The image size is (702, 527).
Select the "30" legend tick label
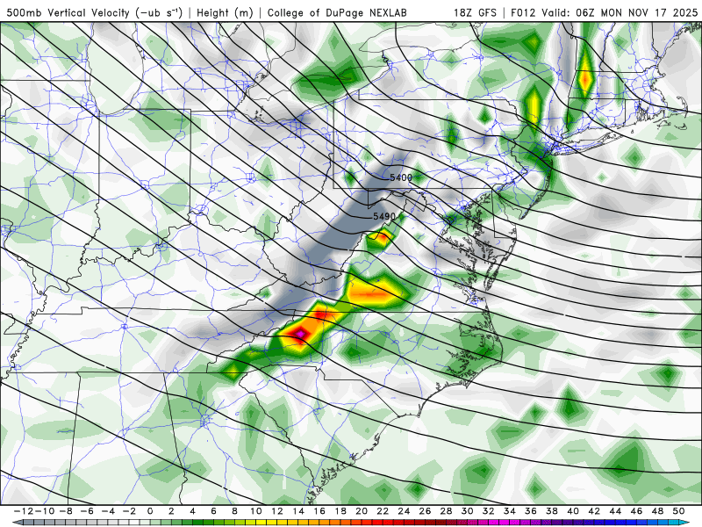467,511
